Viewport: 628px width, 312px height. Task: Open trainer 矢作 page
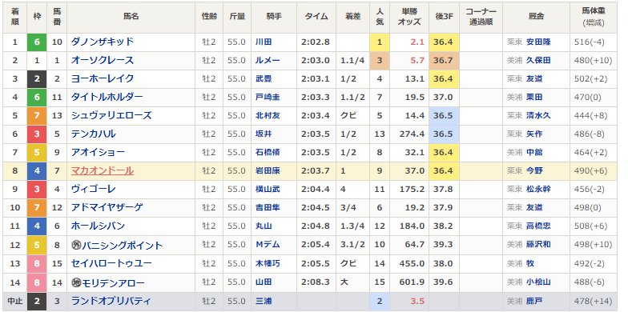[534, 134]
